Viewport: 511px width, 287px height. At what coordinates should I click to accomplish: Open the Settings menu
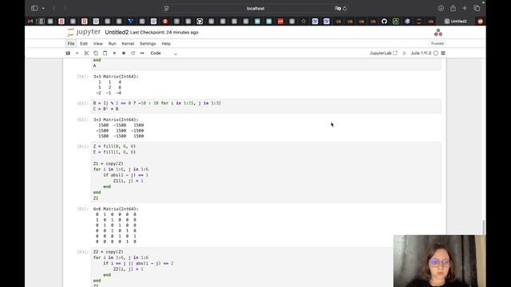click(148, 44)
